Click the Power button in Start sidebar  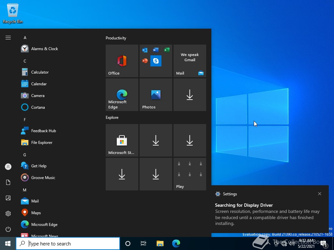point(8,229)
